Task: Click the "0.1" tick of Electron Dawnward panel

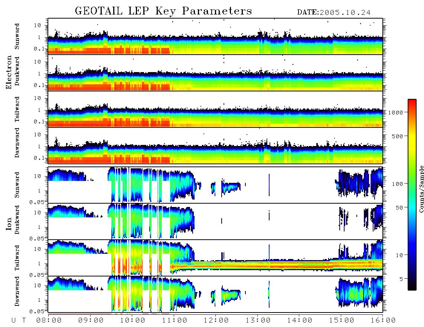Action: 39,158
